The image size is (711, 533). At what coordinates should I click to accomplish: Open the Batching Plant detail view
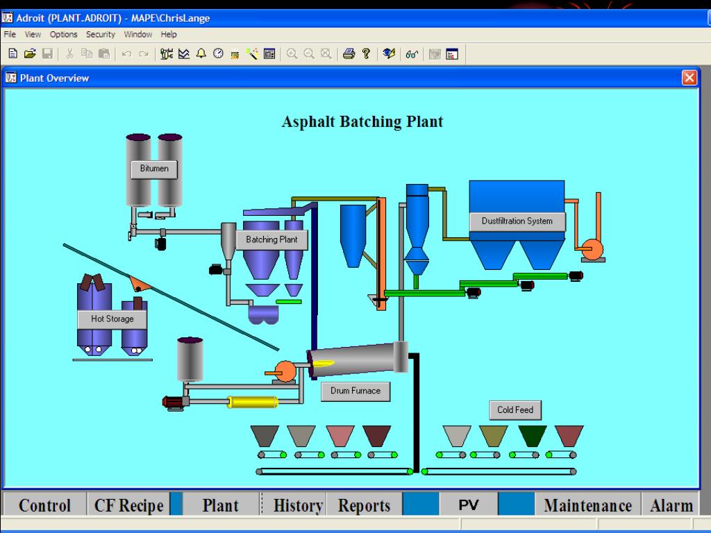pyautogui.click(x=271, y=239)
